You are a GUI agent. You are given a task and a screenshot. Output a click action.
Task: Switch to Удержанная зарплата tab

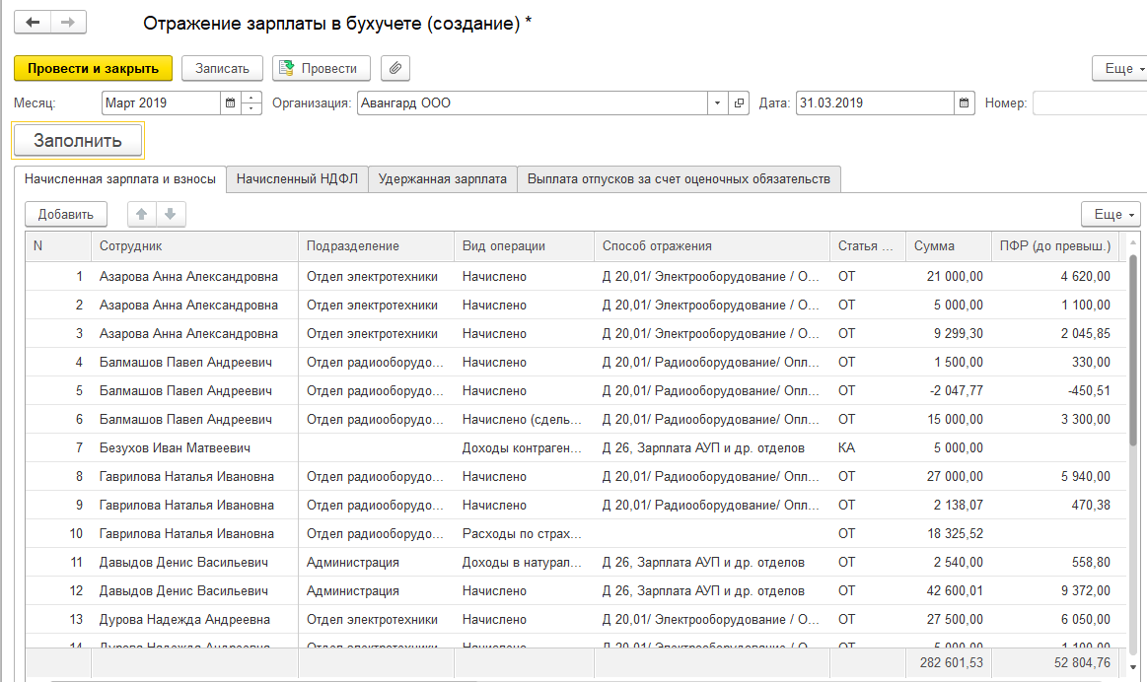[443, 178]
